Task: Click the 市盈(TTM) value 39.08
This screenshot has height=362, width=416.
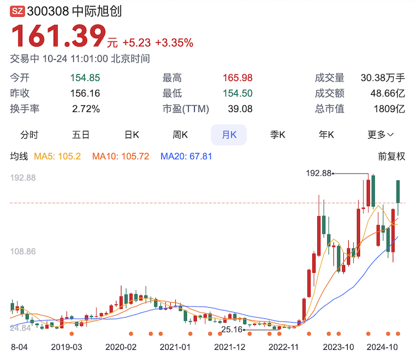Action: click(x=240, y=109)
